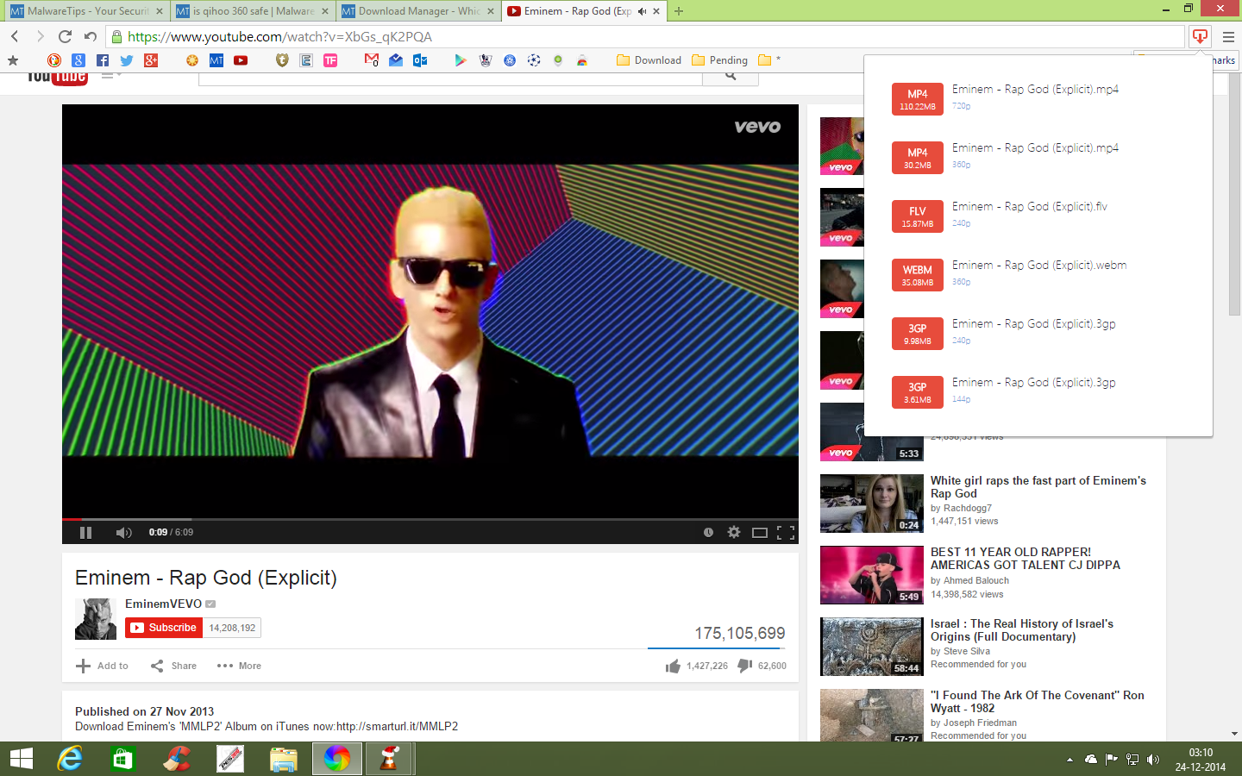The height and width of the screenshot is (776, 1242).
Task: Open the Twitter bookmark
Action: [127, 60]
